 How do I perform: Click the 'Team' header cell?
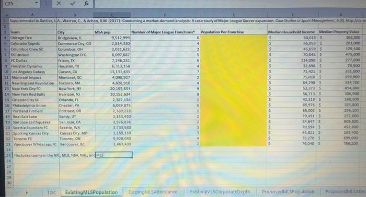(x=33, y=32)
